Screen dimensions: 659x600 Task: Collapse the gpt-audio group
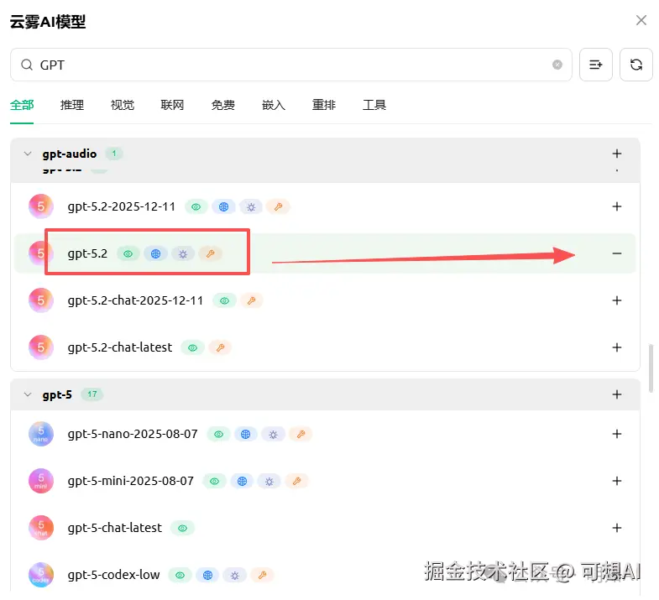pyautogui.click(x=28, y=154)
